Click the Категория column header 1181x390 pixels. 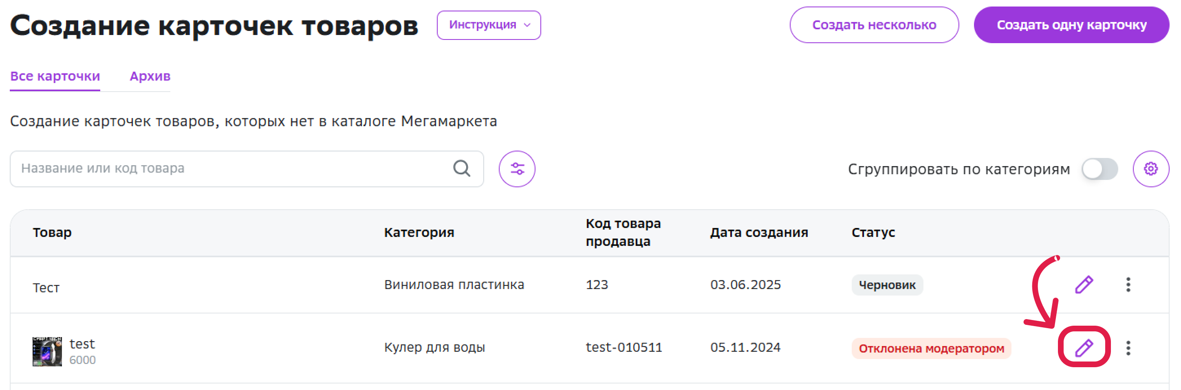click(419, 232)
